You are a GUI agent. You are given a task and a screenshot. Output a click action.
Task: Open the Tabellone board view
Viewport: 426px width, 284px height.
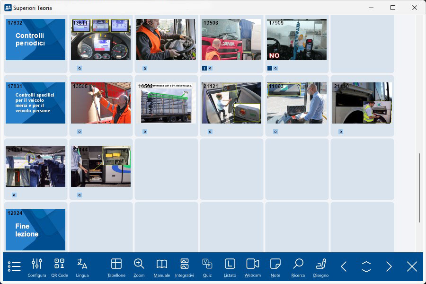point(116,266)
